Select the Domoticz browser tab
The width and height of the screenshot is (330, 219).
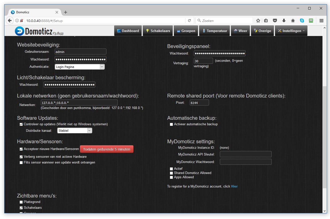tap(35, 12)
